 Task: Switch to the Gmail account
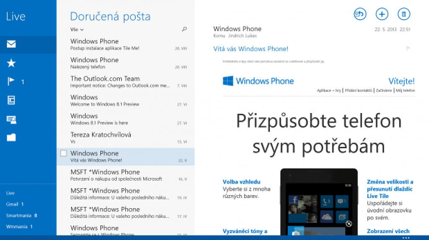15,204
